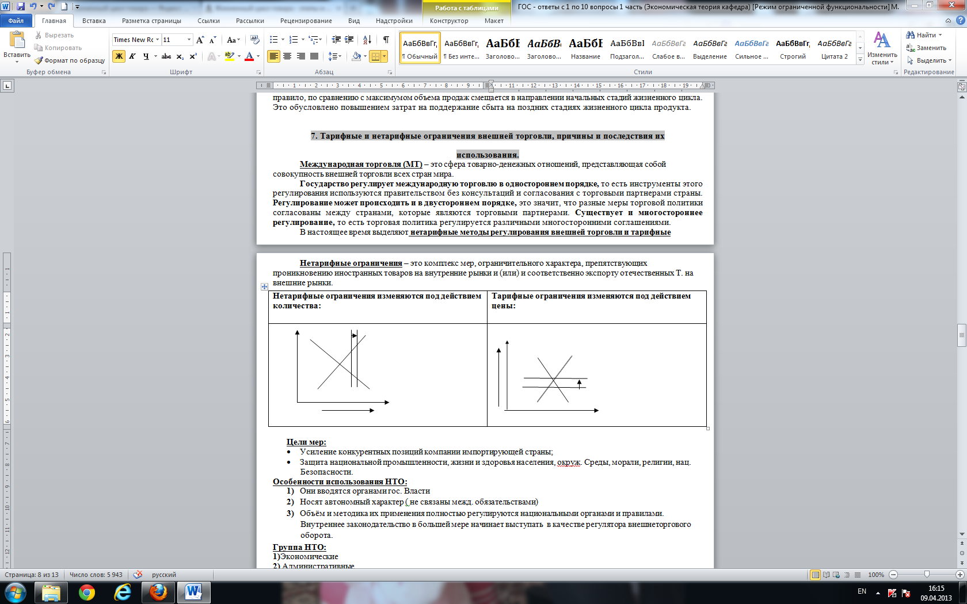The image size is (967, 604).
Task: Open font name dropdown Times New Roman
Action: pos(158,40)
